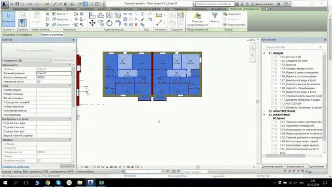Activate Mirror draw axis tool
The image size is (332, 187).
(x=118, y=15)
